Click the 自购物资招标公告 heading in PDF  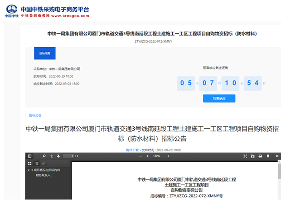[x=187, y=190]
